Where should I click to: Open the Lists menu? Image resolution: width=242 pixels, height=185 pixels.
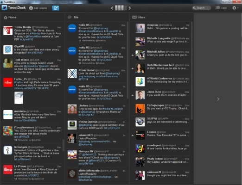tap(221, 8)
